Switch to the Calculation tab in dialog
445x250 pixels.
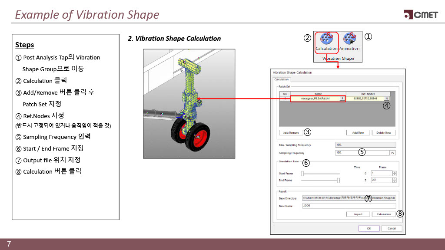[282, 79]
